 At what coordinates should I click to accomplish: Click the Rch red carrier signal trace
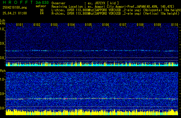click(x=92, y=99)
